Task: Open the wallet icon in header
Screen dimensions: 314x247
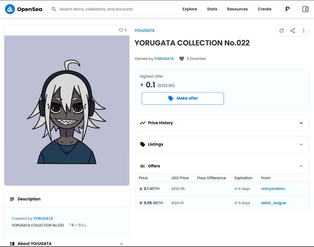Action: (305, 9)
